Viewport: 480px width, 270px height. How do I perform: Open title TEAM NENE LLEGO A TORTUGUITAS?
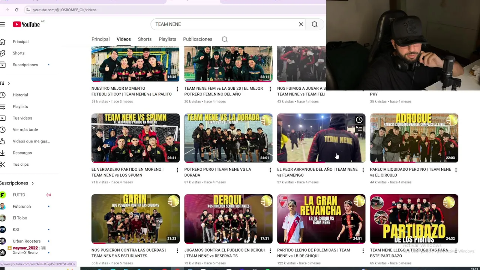pos(409,253)
